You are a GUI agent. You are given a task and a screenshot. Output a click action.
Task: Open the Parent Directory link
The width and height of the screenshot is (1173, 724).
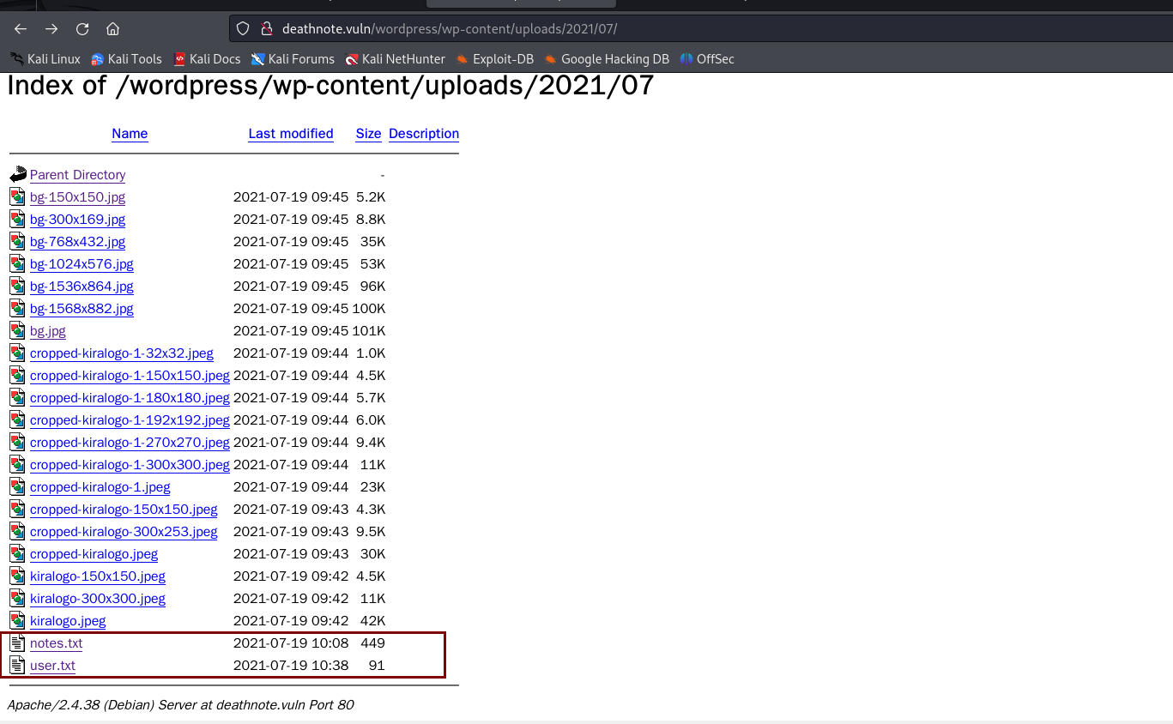coord(77,175)
